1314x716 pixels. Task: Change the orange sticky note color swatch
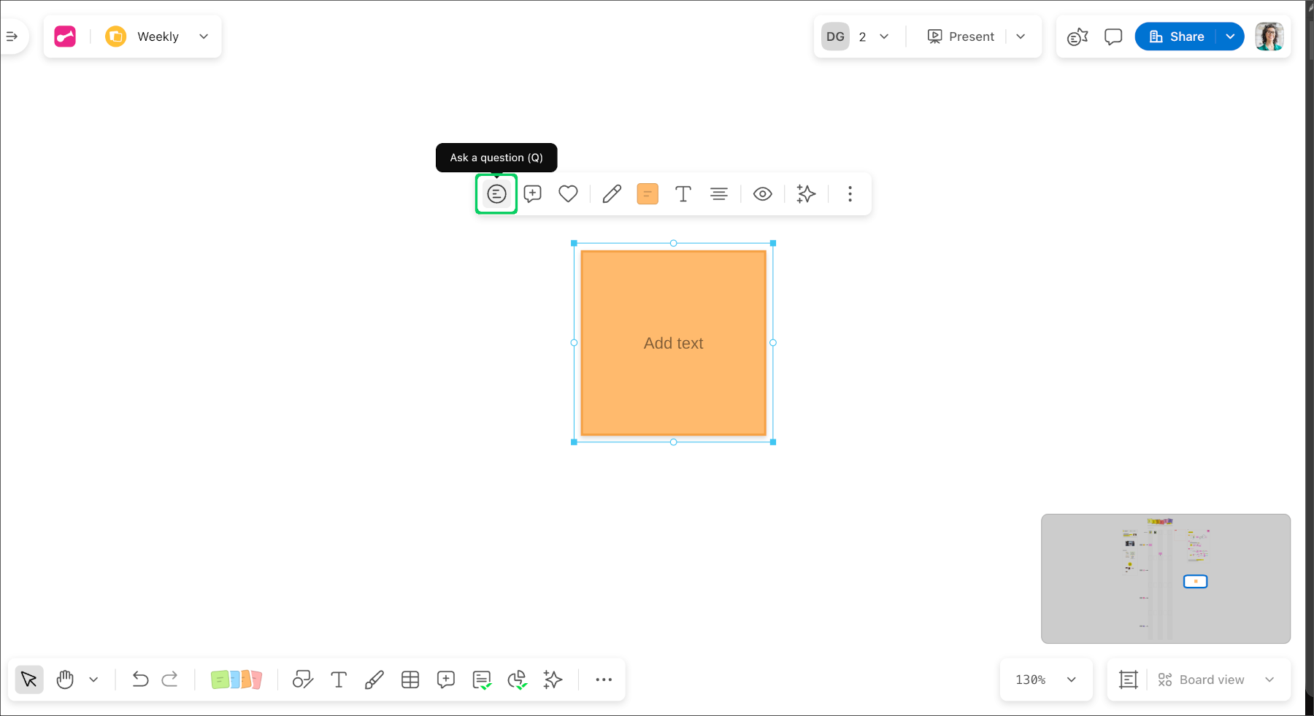648,194
